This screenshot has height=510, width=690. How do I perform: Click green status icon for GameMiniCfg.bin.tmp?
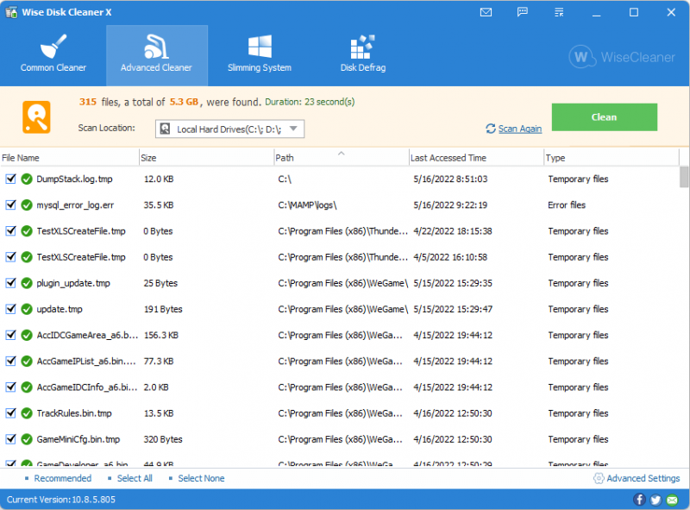[27, 439]
